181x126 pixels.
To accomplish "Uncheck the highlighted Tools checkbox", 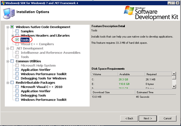I will tap(17, 40).
